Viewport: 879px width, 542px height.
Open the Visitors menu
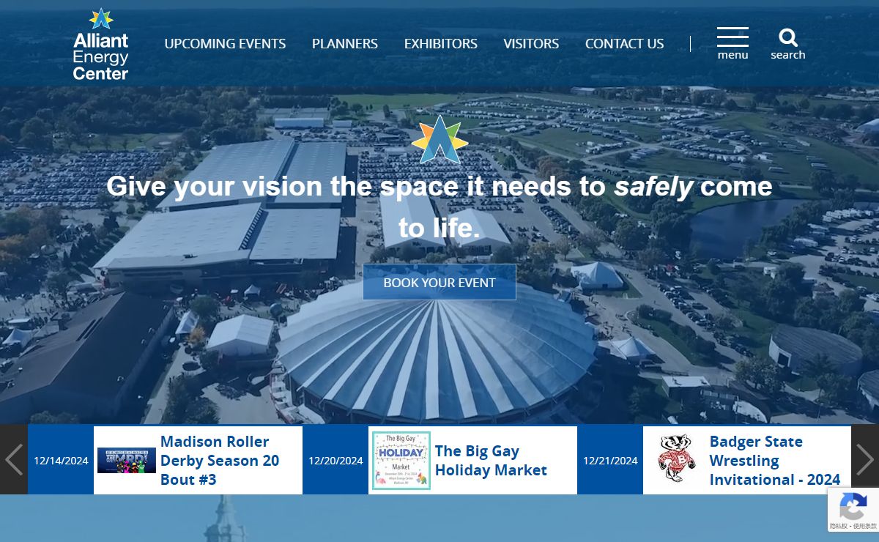(x=531, y=44)
